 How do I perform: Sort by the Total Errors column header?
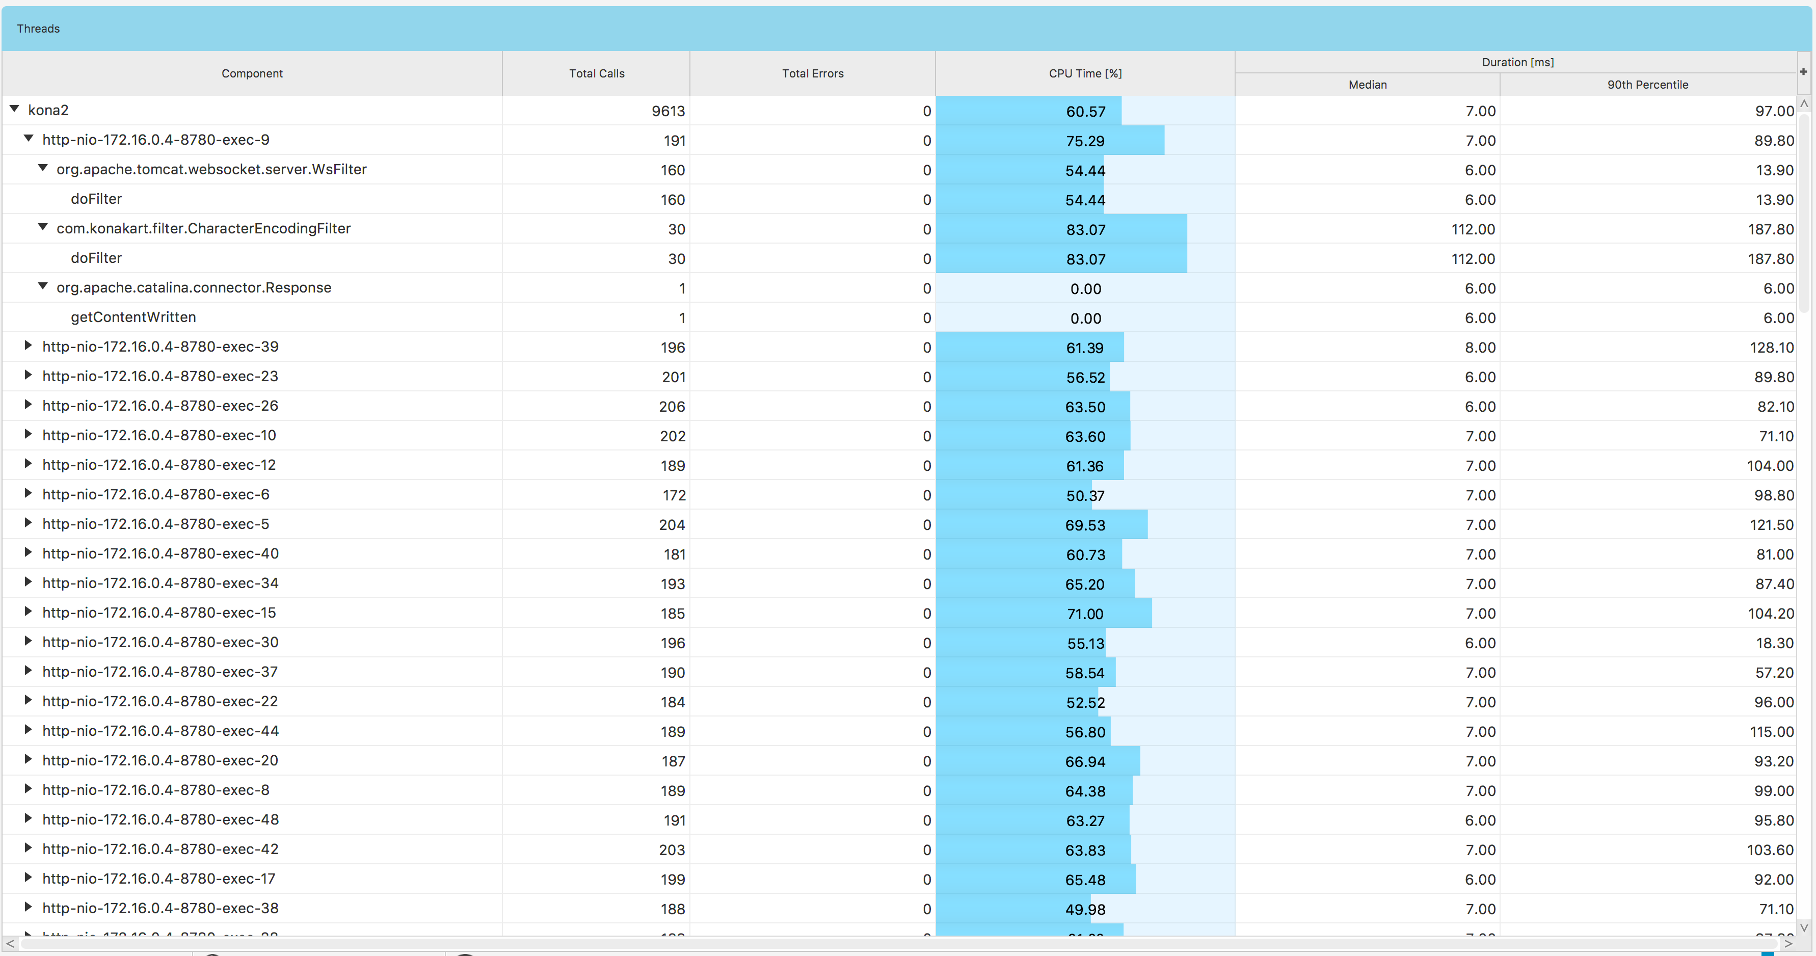(x=812, y=73)
